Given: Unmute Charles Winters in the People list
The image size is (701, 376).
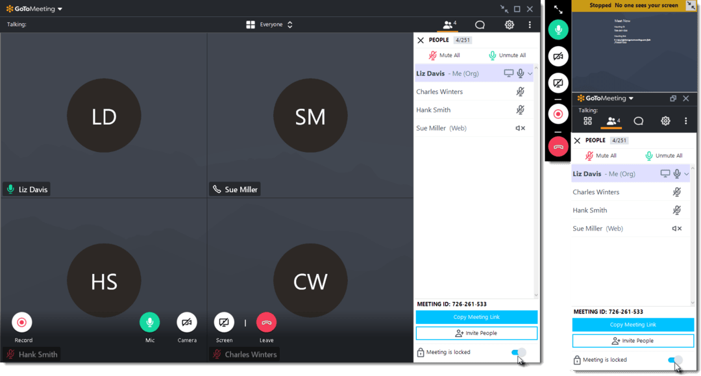Looking at the screenshot, I should [x=520, y=92].
